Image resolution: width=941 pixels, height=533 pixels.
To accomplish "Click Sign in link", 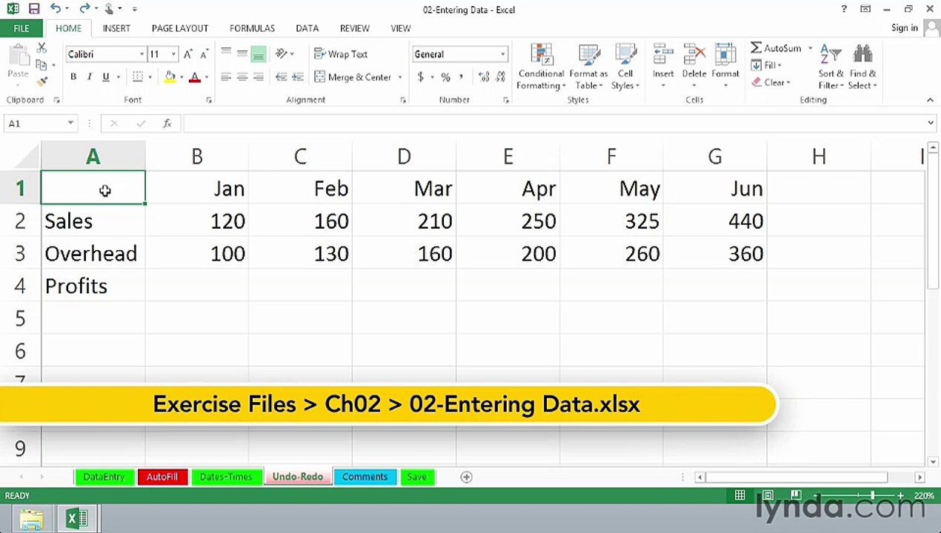I will (905, 28).
